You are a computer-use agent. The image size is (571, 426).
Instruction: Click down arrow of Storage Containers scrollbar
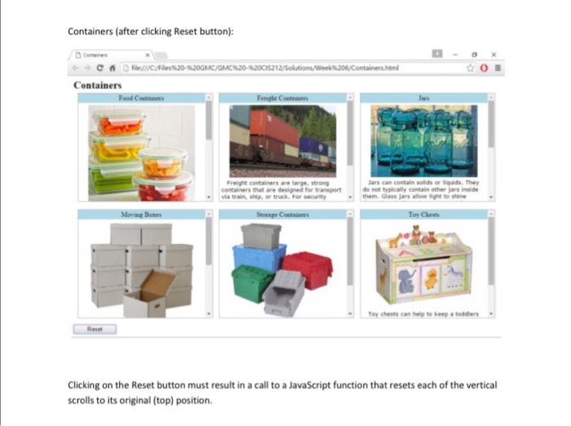350,313
